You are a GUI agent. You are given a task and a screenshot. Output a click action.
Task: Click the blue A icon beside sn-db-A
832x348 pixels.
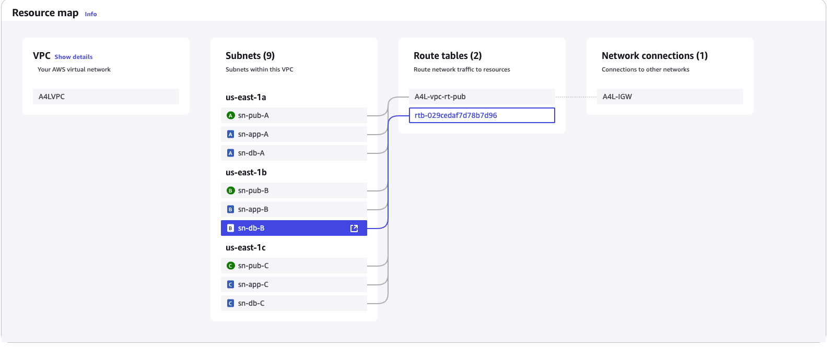[x=230, y=153]
